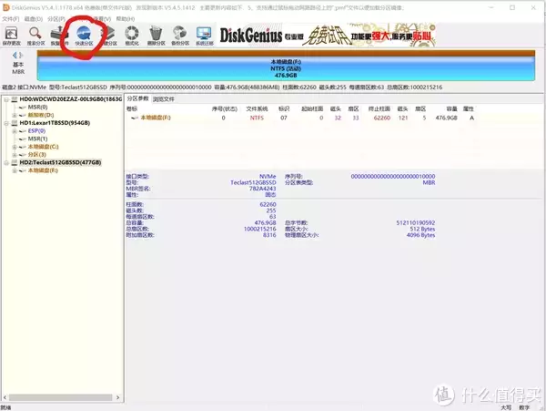
Task: Expand the 本地磁盘(F:) node in tree
Action: click(x=15, y=170)
